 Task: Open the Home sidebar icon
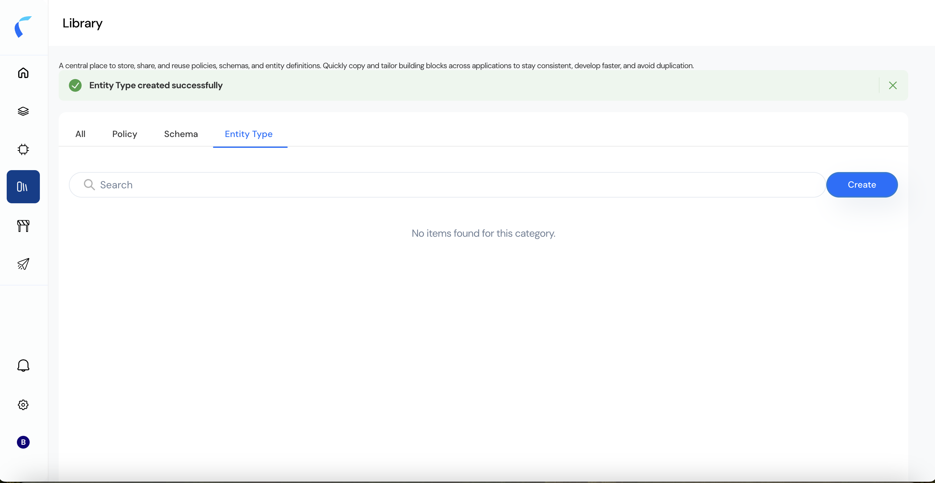[x=23, y=73]
